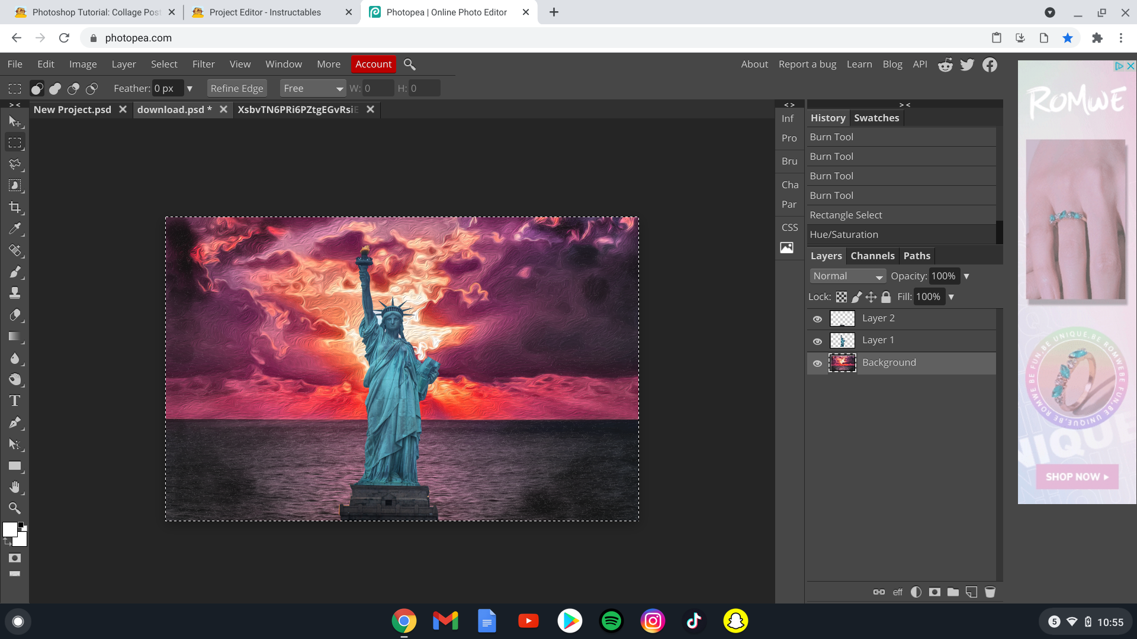Select the Type tool

coord(15,401)
